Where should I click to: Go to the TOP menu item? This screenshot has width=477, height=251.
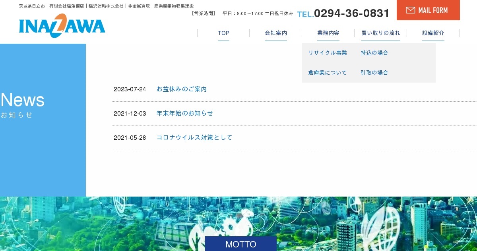[x=223, y=33]
